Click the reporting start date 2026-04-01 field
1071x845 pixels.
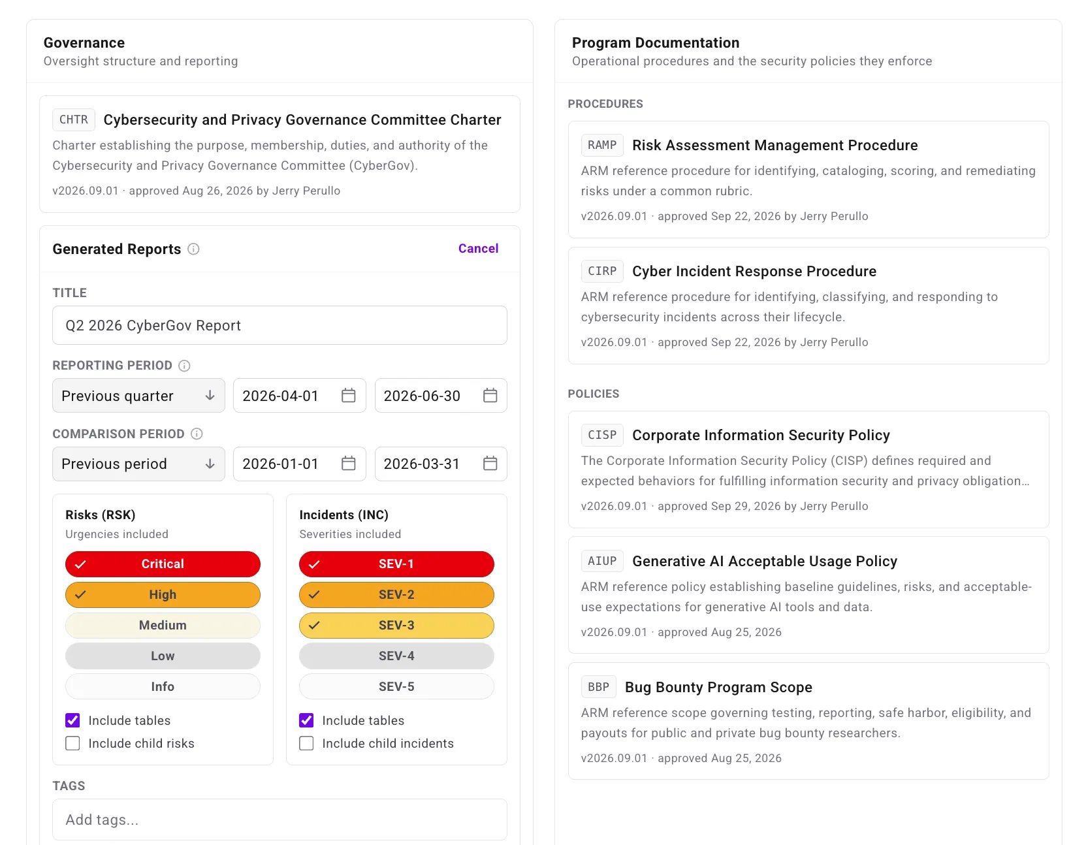coord(300,396)
